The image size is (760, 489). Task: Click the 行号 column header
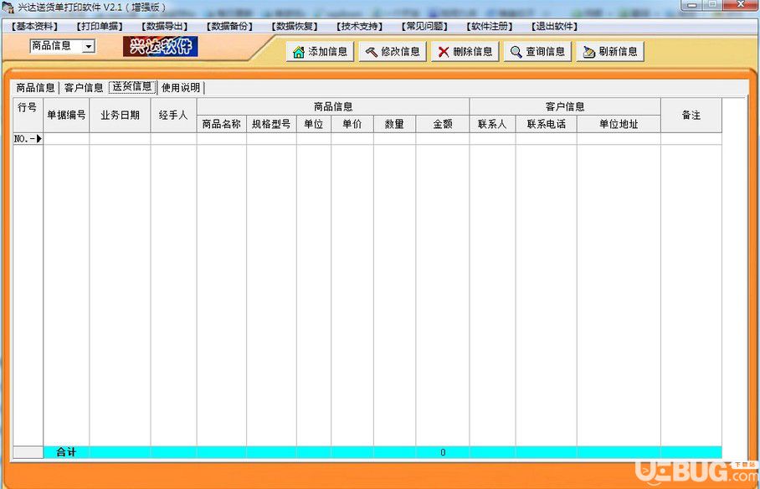(28, 115)
